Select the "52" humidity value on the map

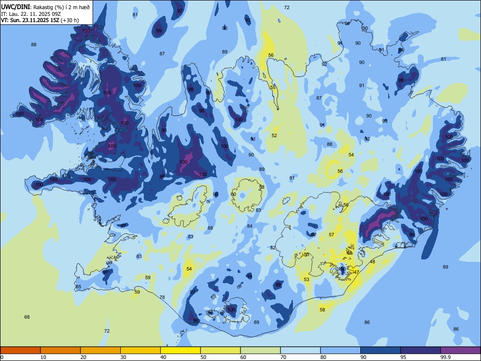(x=274, y=136)
